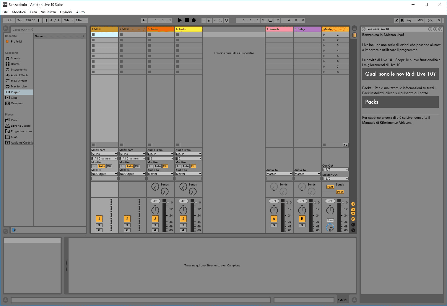
Task: Toggle the Returns section R button
Action: coord(353,213)
